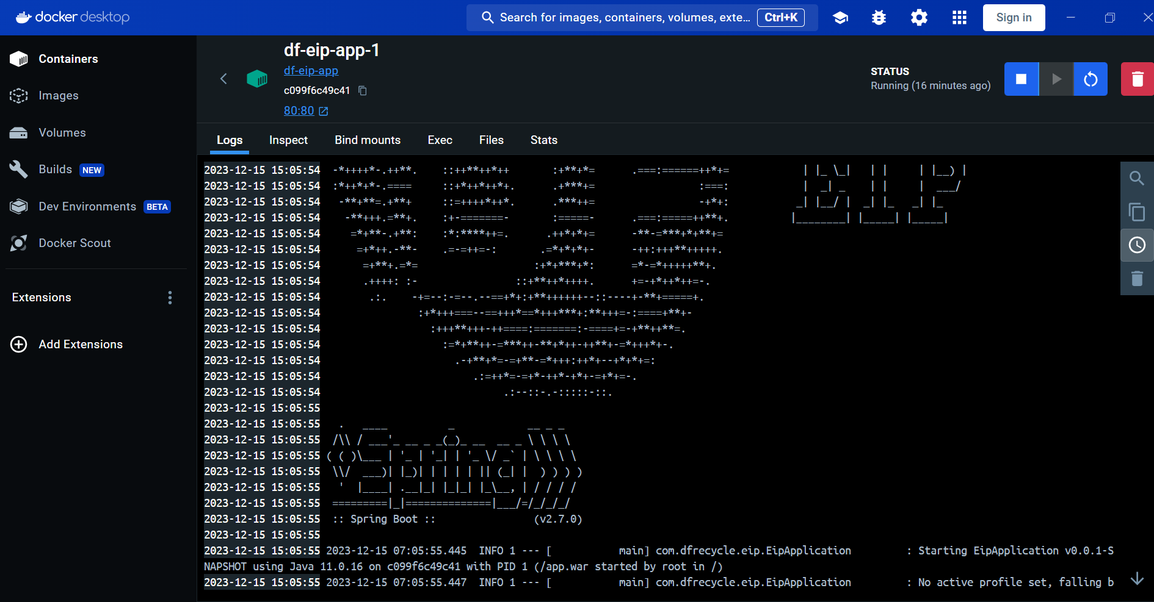Delete the container with red trash button
The height and width of the screenshot is (602, 1154).
point(1137,79)
